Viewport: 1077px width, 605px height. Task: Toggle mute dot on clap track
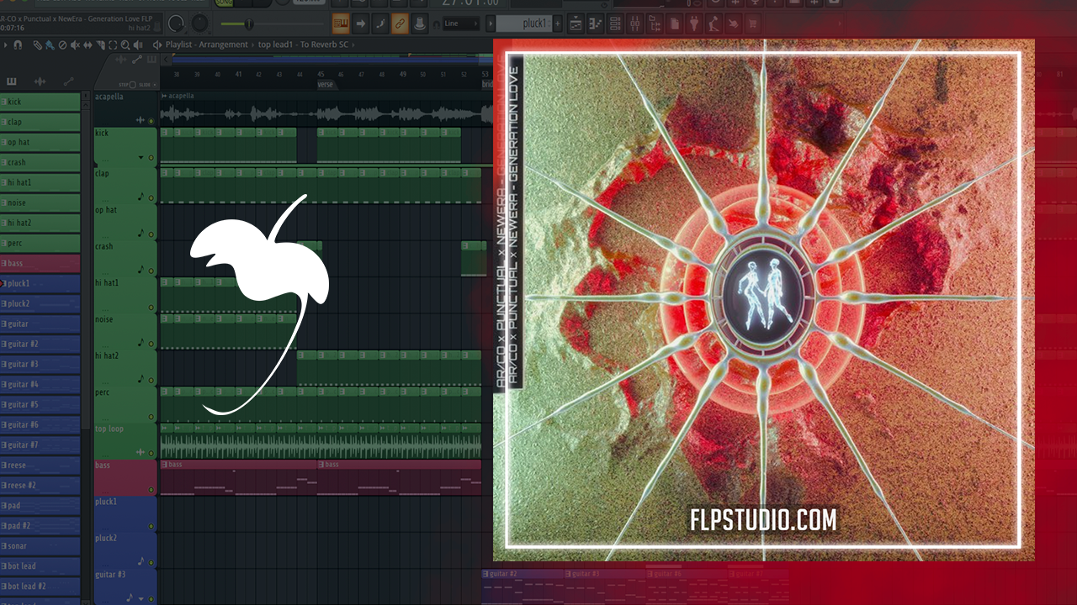(151, 198)
